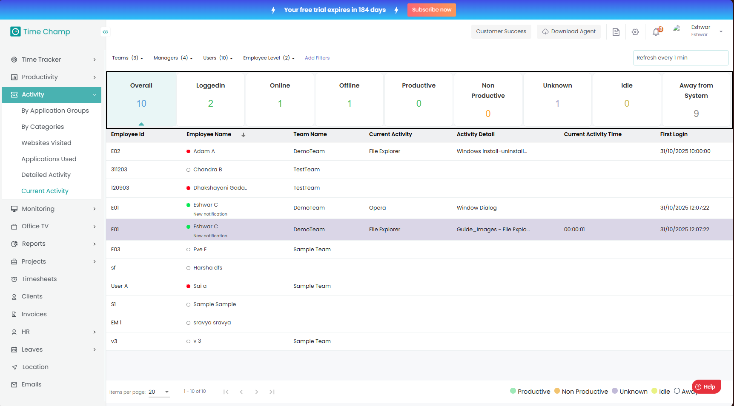Open the settings gear icon
Screen dimensions: 734x406
coord(635,32)
